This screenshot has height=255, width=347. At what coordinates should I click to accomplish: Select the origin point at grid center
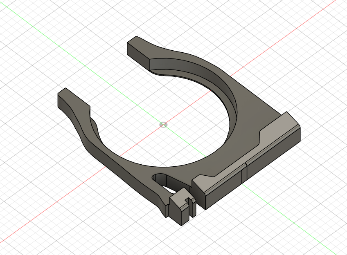point(163,125)
